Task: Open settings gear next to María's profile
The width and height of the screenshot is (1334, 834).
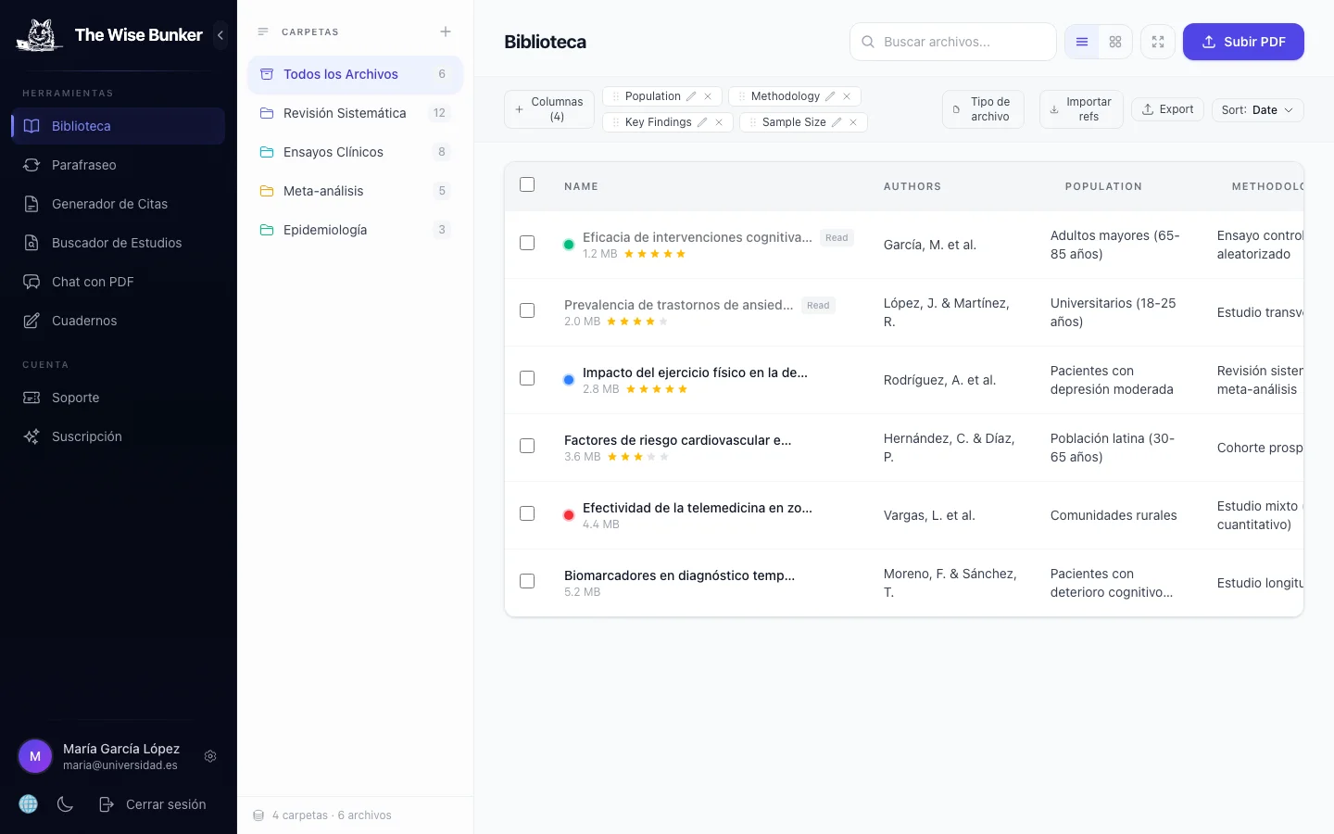Action: pos(210,756)
